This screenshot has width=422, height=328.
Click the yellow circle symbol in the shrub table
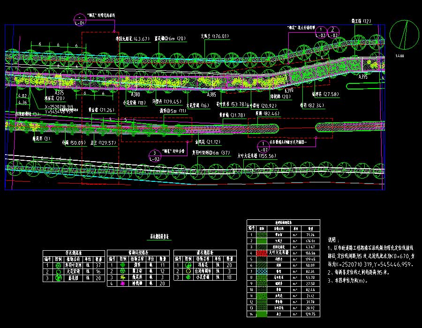click(x=188, y=271)
